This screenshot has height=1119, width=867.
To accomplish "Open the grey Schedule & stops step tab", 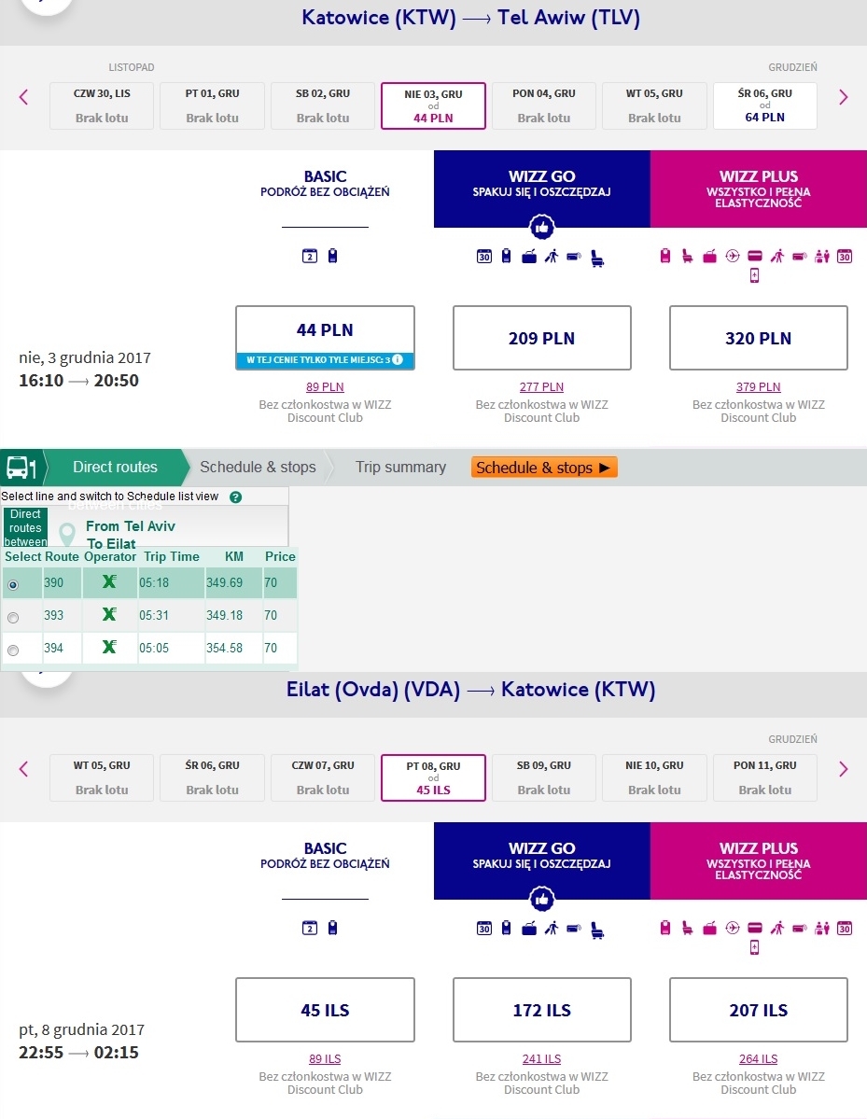I will (258, 468).
